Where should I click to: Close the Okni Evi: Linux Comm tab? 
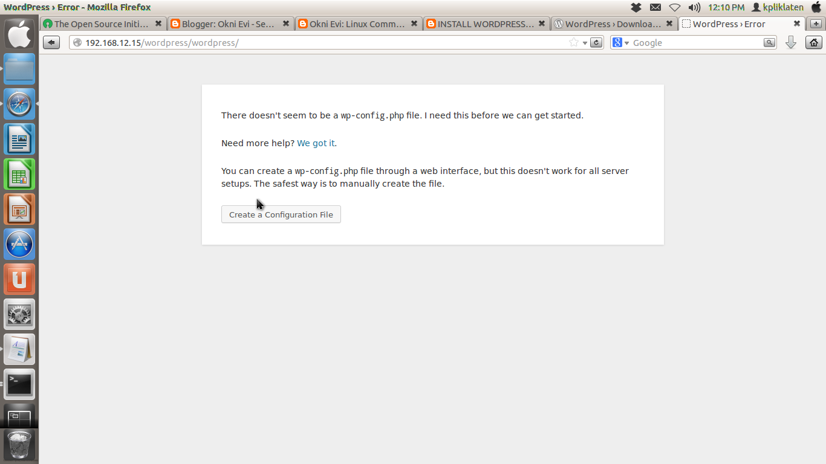tap(414, 24)
